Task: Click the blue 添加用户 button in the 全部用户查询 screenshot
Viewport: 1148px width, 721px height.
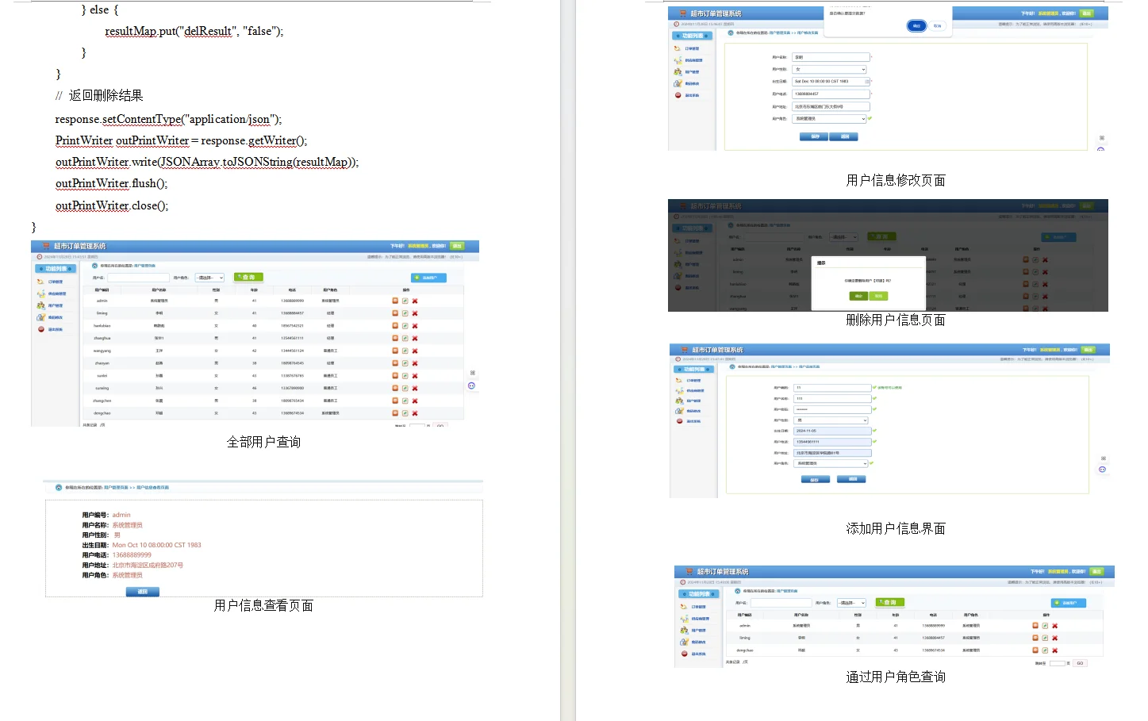Action: coord(428,278)
